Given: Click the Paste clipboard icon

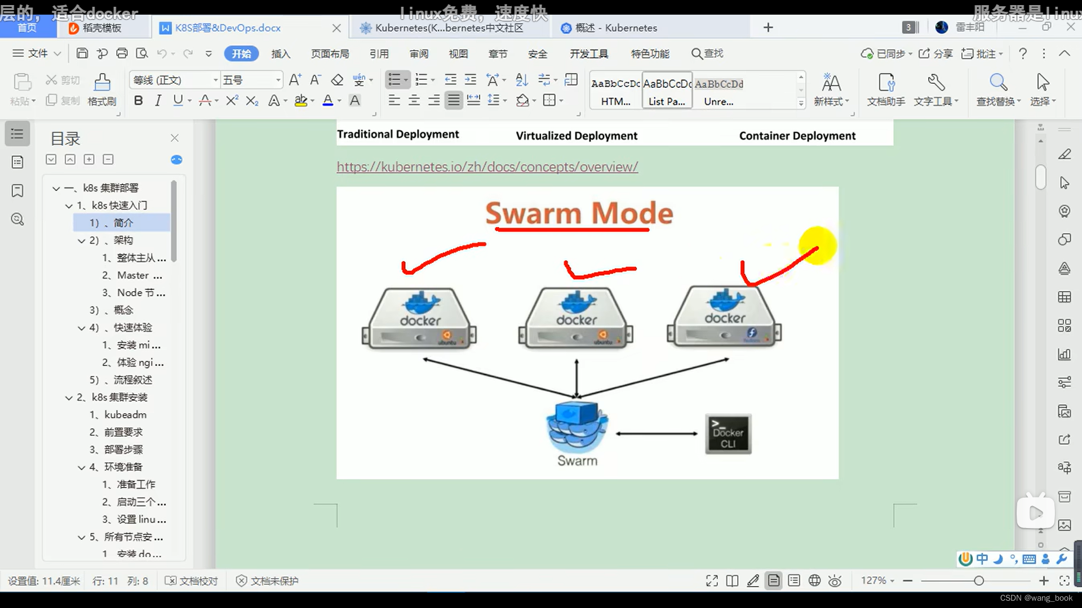Looking at the screenshot, I should (x=22, y=82).
